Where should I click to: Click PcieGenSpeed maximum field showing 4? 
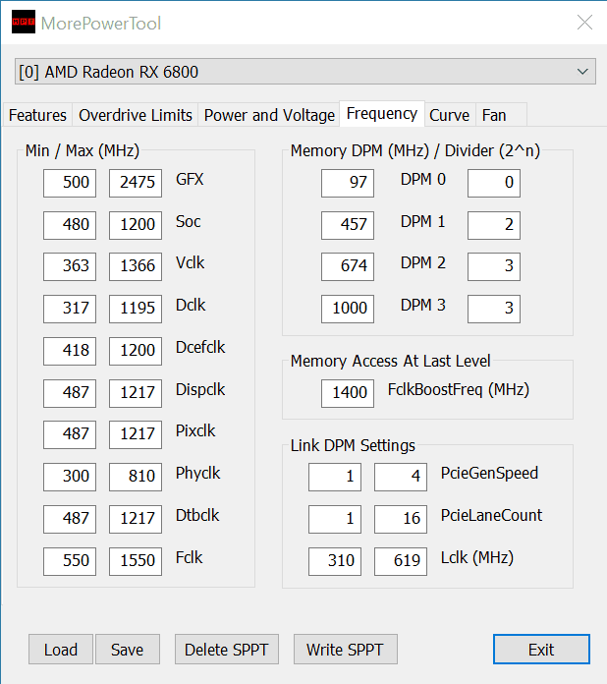point(401,477)
